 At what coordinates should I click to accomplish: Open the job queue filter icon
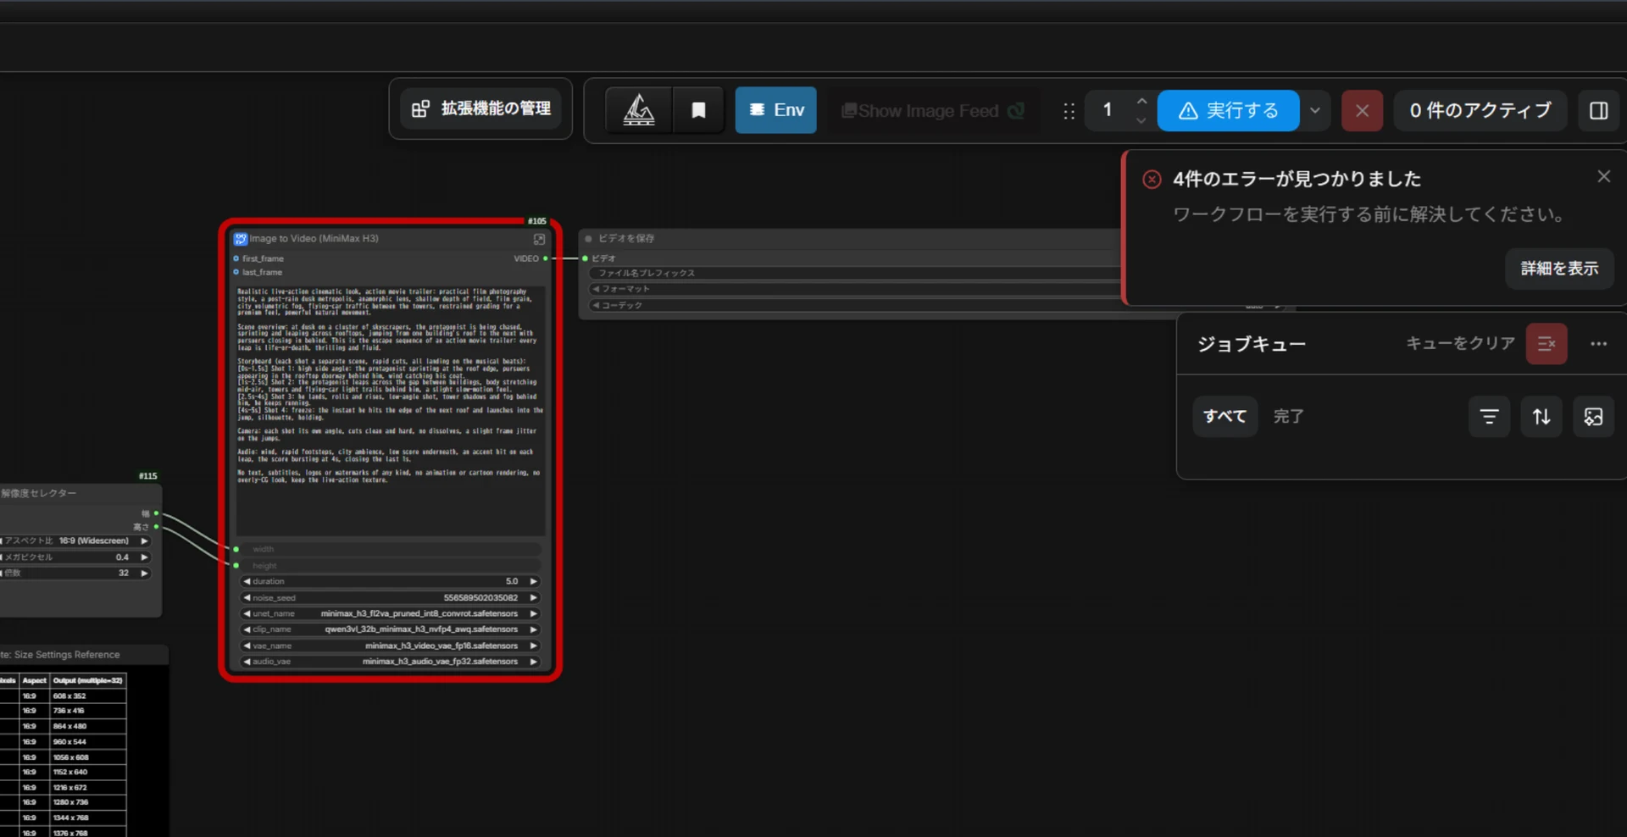pyautogui.click(x=1489, y=416)
